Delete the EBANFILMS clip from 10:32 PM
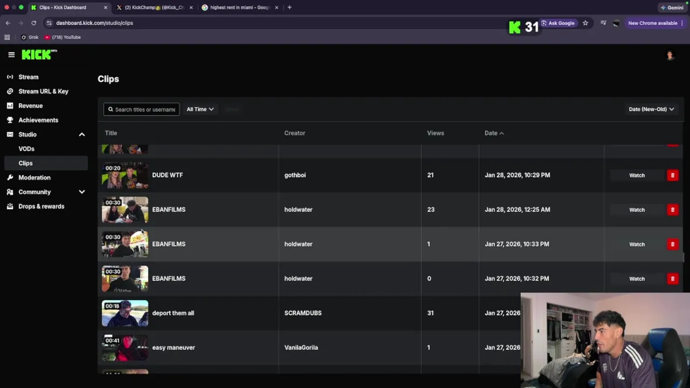690x388 pixels. click(672, 279)
